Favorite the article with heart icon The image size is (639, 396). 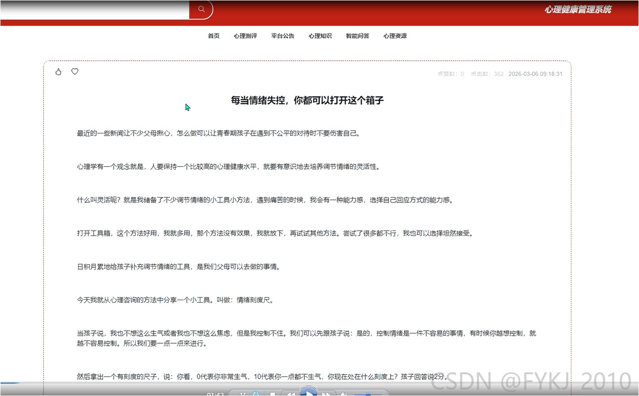point(75,72)
